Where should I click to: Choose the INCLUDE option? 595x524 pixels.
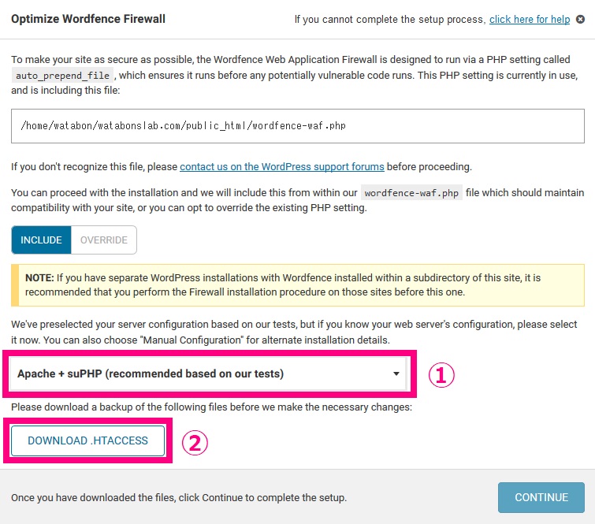(x=41, y=240)
